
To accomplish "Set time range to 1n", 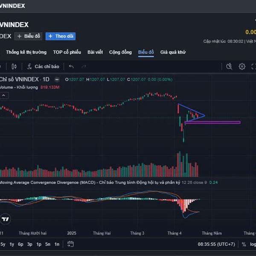I will point(57,244).
